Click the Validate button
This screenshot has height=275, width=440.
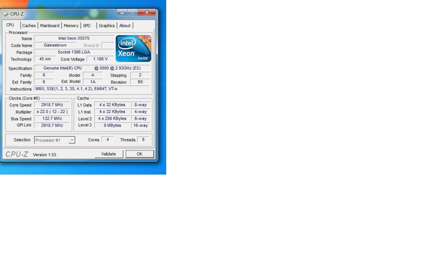point(109,154)
